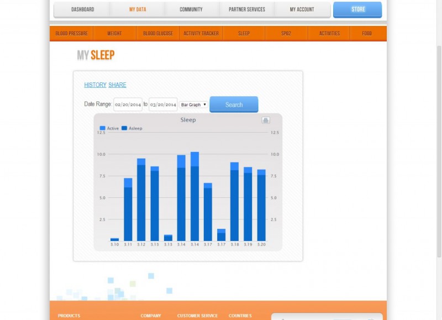Open Partner Services tab

247,9
